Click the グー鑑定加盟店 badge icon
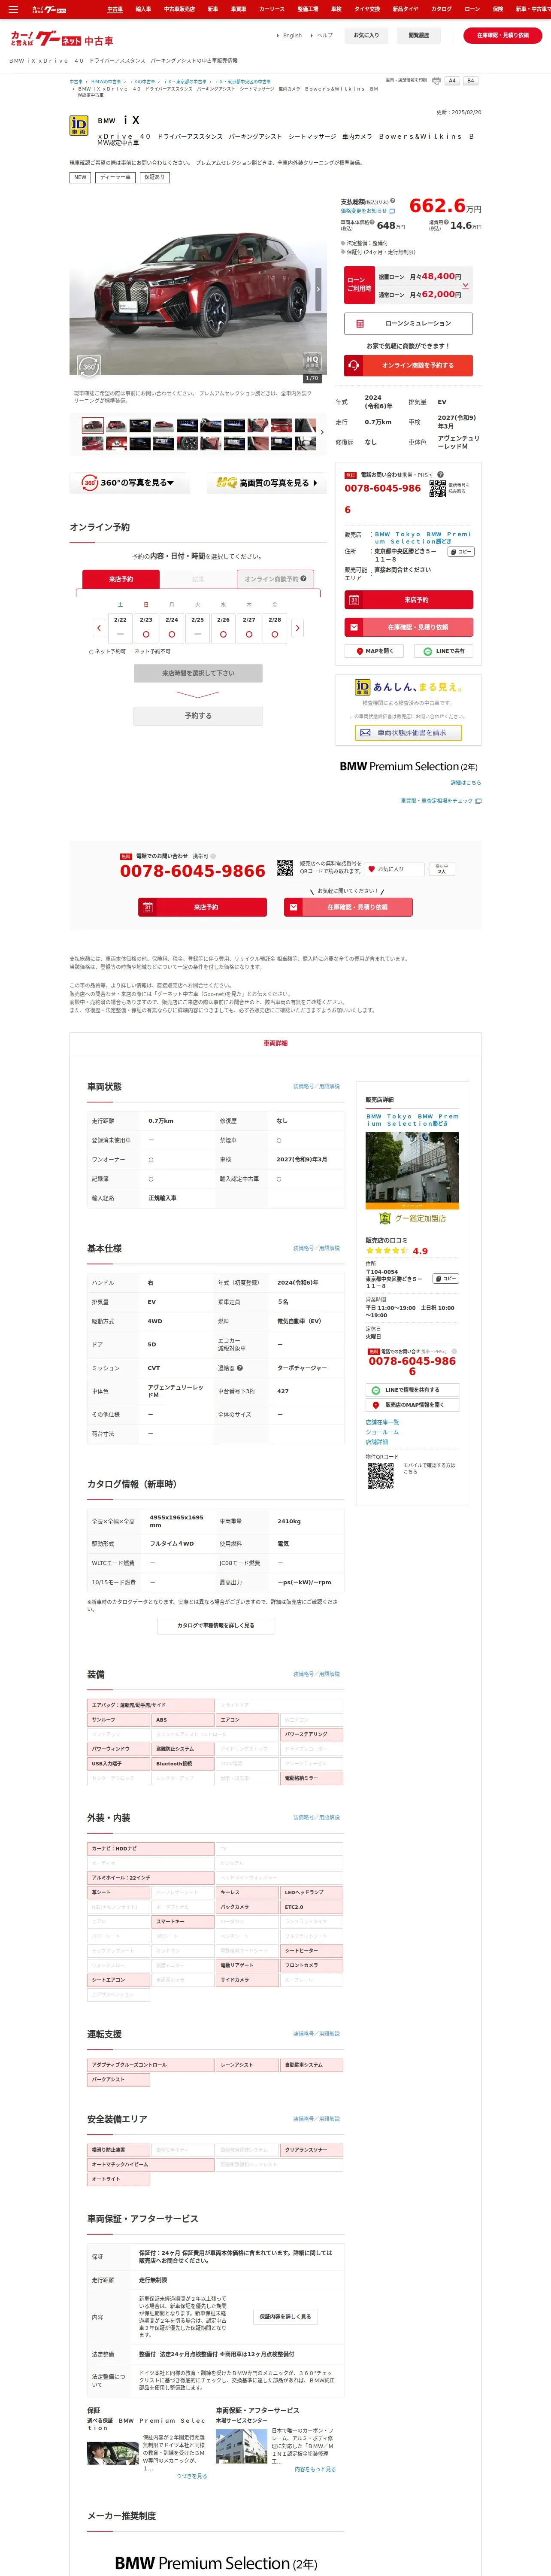 point(385,1218)
